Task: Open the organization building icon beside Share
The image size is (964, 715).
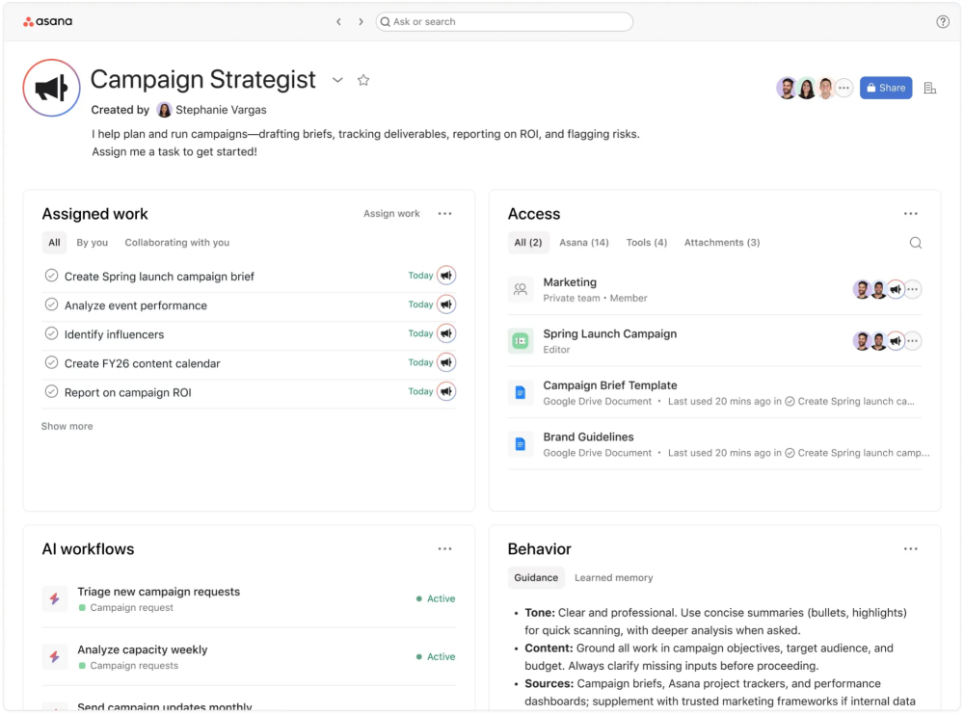Action: [x=930, y=88]
